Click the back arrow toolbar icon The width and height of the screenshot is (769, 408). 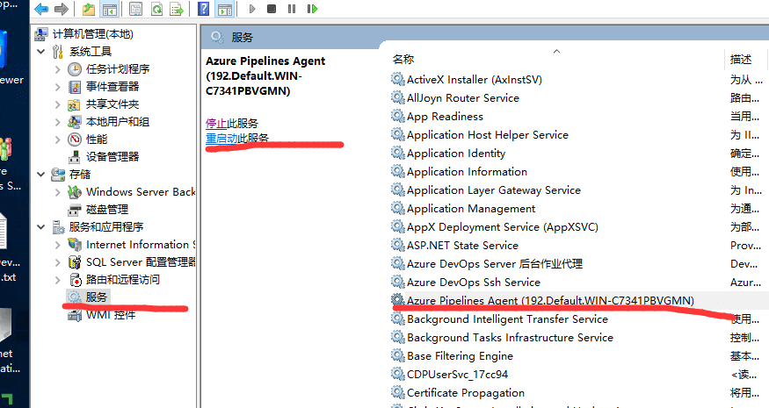pyautogui.click(x=41, y=10)
